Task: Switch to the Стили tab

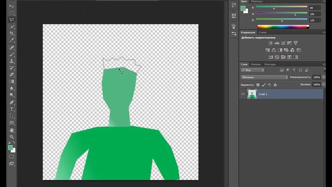Action: (x=262, y=32)
